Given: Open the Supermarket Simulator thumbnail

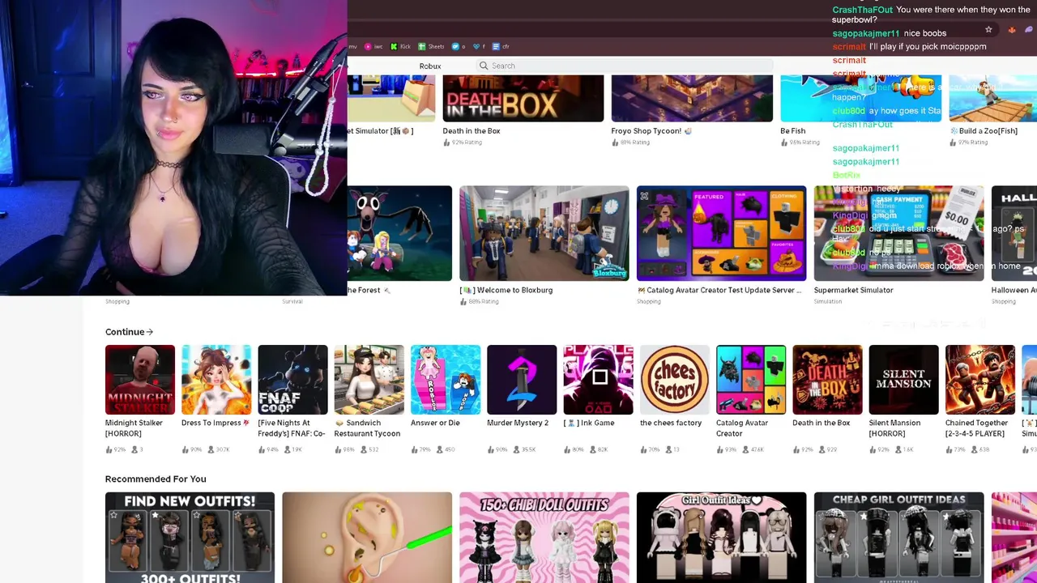Looking at the screenshot, I should click(x=898, y=233).
